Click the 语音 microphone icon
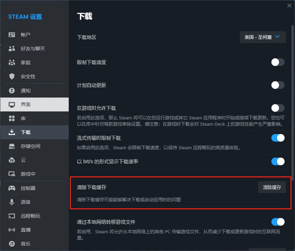 point(12,202)
